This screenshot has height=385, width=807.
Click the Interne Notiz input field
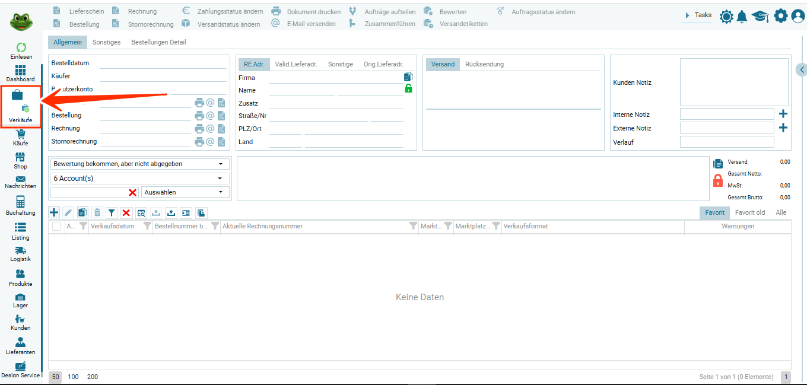coord(726,114)
